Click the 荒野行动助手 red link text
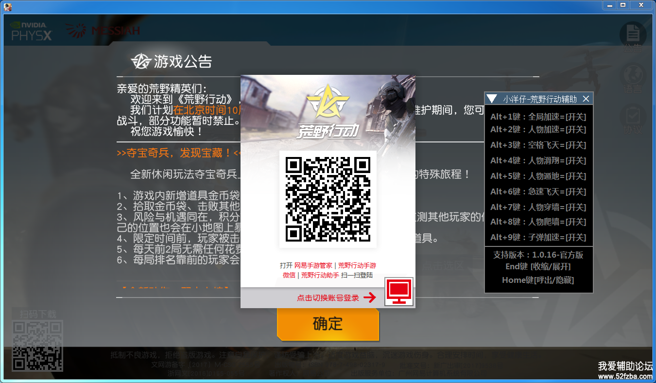This screenshot has width=656, height=383. coord(320,275)
